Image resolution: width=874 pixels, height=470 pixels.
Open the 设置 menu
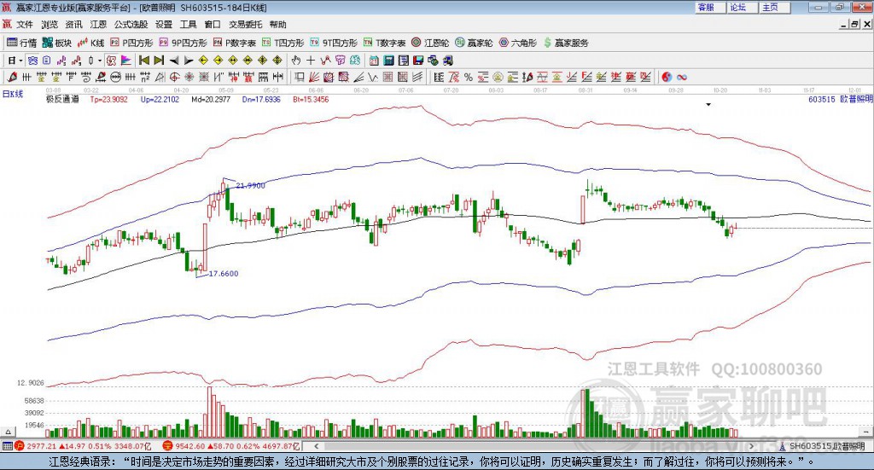[x=164, y=25]
